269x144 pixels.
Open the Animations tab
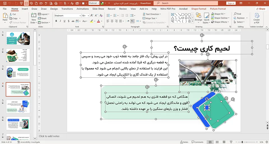pyautogui.click(x=83, y=9)
